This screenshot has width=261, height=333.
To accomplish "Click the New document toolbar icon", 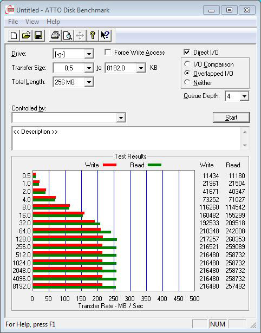I will [x=14, y=35].
